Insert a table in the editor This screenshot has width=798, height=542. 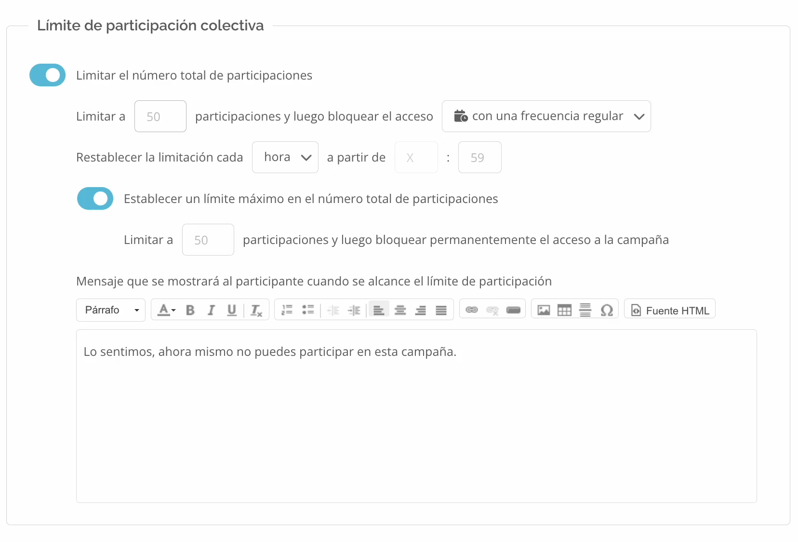tap(564, 310)
